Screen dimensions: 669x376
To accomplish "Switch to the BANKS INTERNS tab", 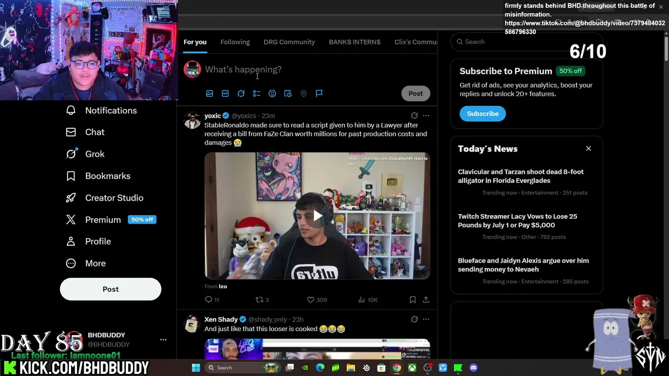I will 354,42.
